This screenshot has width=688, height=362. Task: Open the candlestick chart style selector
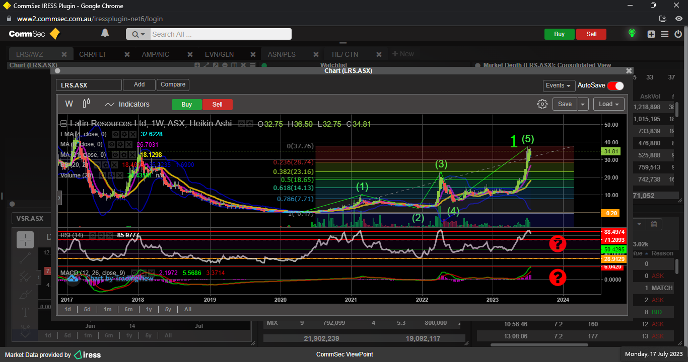[x=86, y=104]
